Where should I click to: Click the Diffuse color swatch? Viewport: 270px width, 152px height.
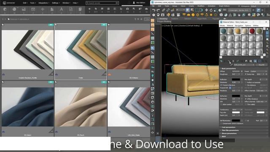click(236, 71)
